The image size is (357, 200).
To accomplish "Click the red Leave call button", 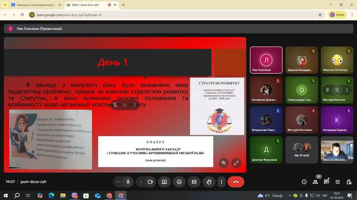I will point(236,182).
